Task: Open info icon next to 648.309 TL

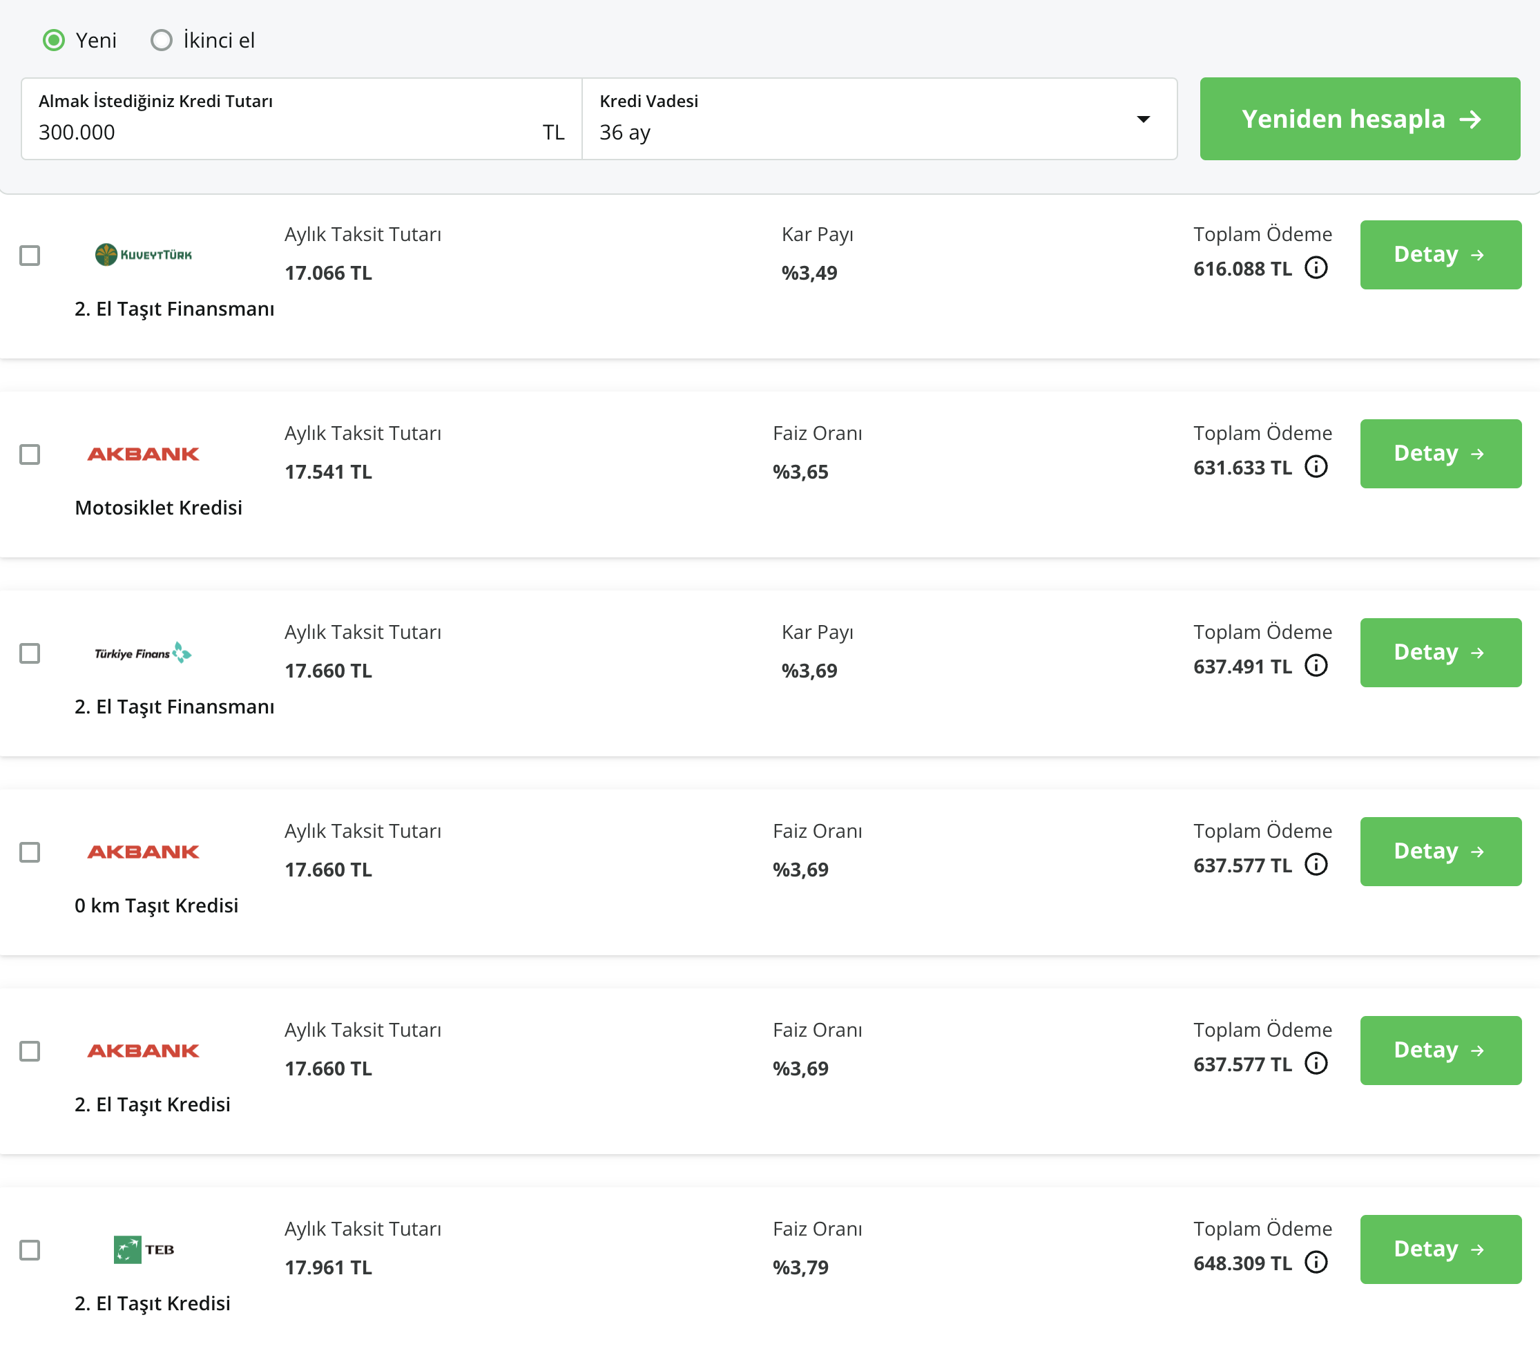Action: pos(1316,1262)
